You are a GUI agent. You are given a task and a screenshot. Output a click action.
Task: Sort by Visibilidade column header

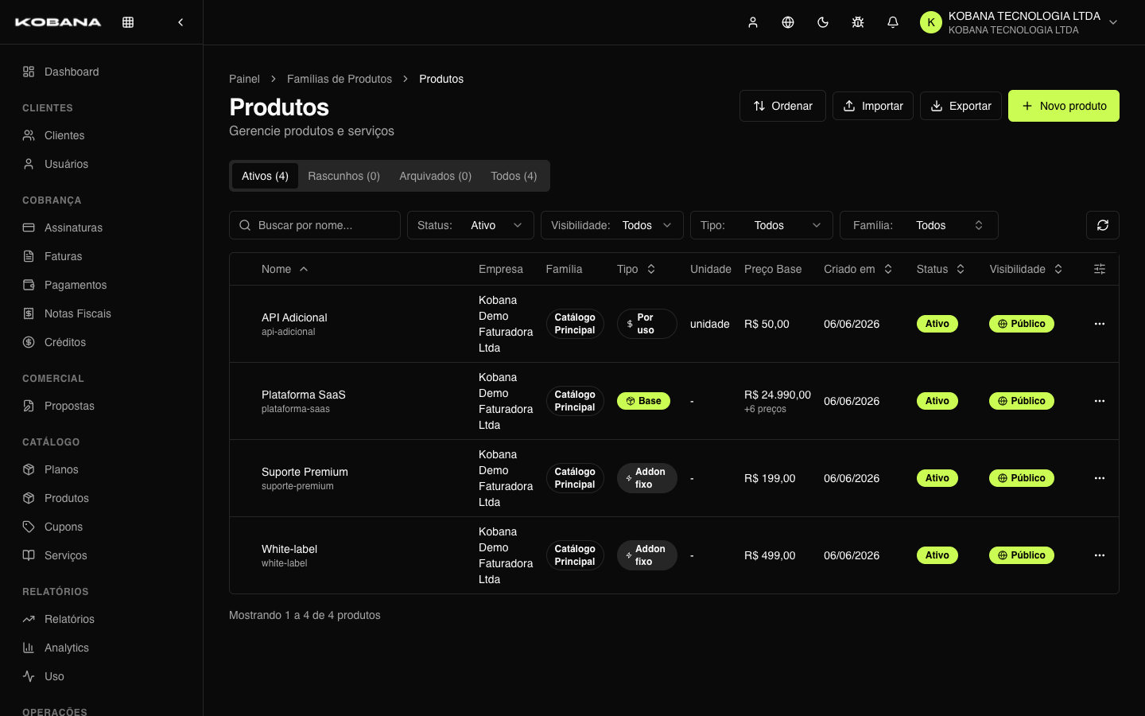pyautogui.click(x=1026, y=269)
